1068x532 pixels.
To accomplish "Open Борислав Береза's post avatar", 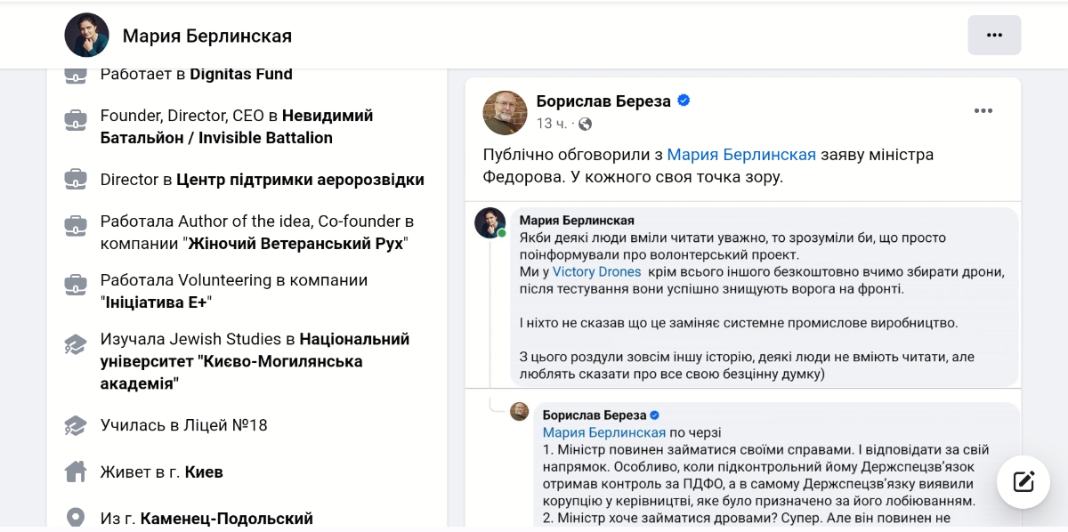I will (505, 112).
